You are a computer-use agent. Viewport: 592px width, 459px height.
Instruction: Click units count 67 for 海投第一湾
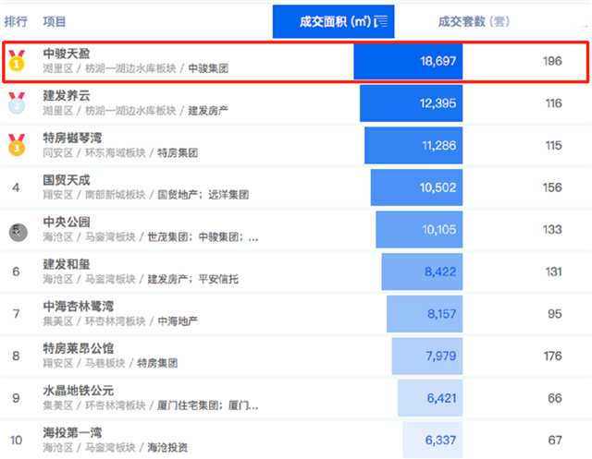pos(555,441)
